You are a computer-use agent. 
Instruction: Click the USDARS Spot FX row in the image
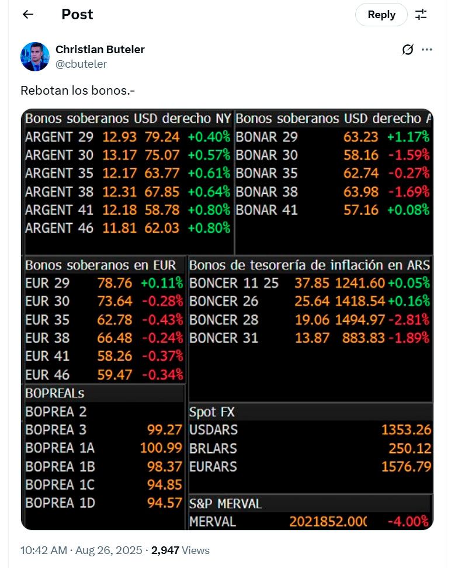coord(310,430)
